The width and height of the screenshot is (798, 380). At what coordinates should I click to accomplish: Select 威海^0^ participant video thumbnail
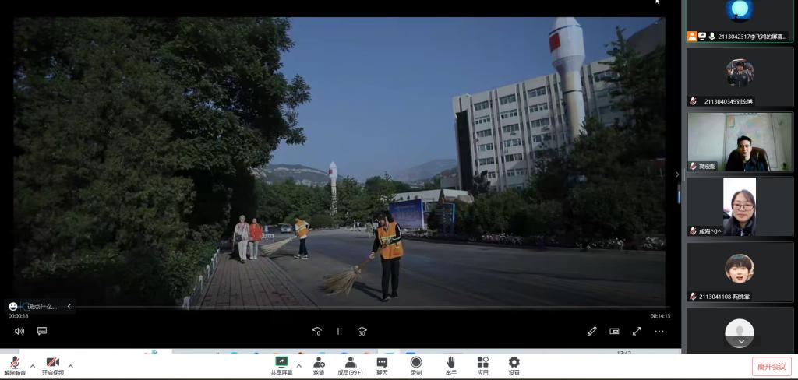tap(740, 206)
